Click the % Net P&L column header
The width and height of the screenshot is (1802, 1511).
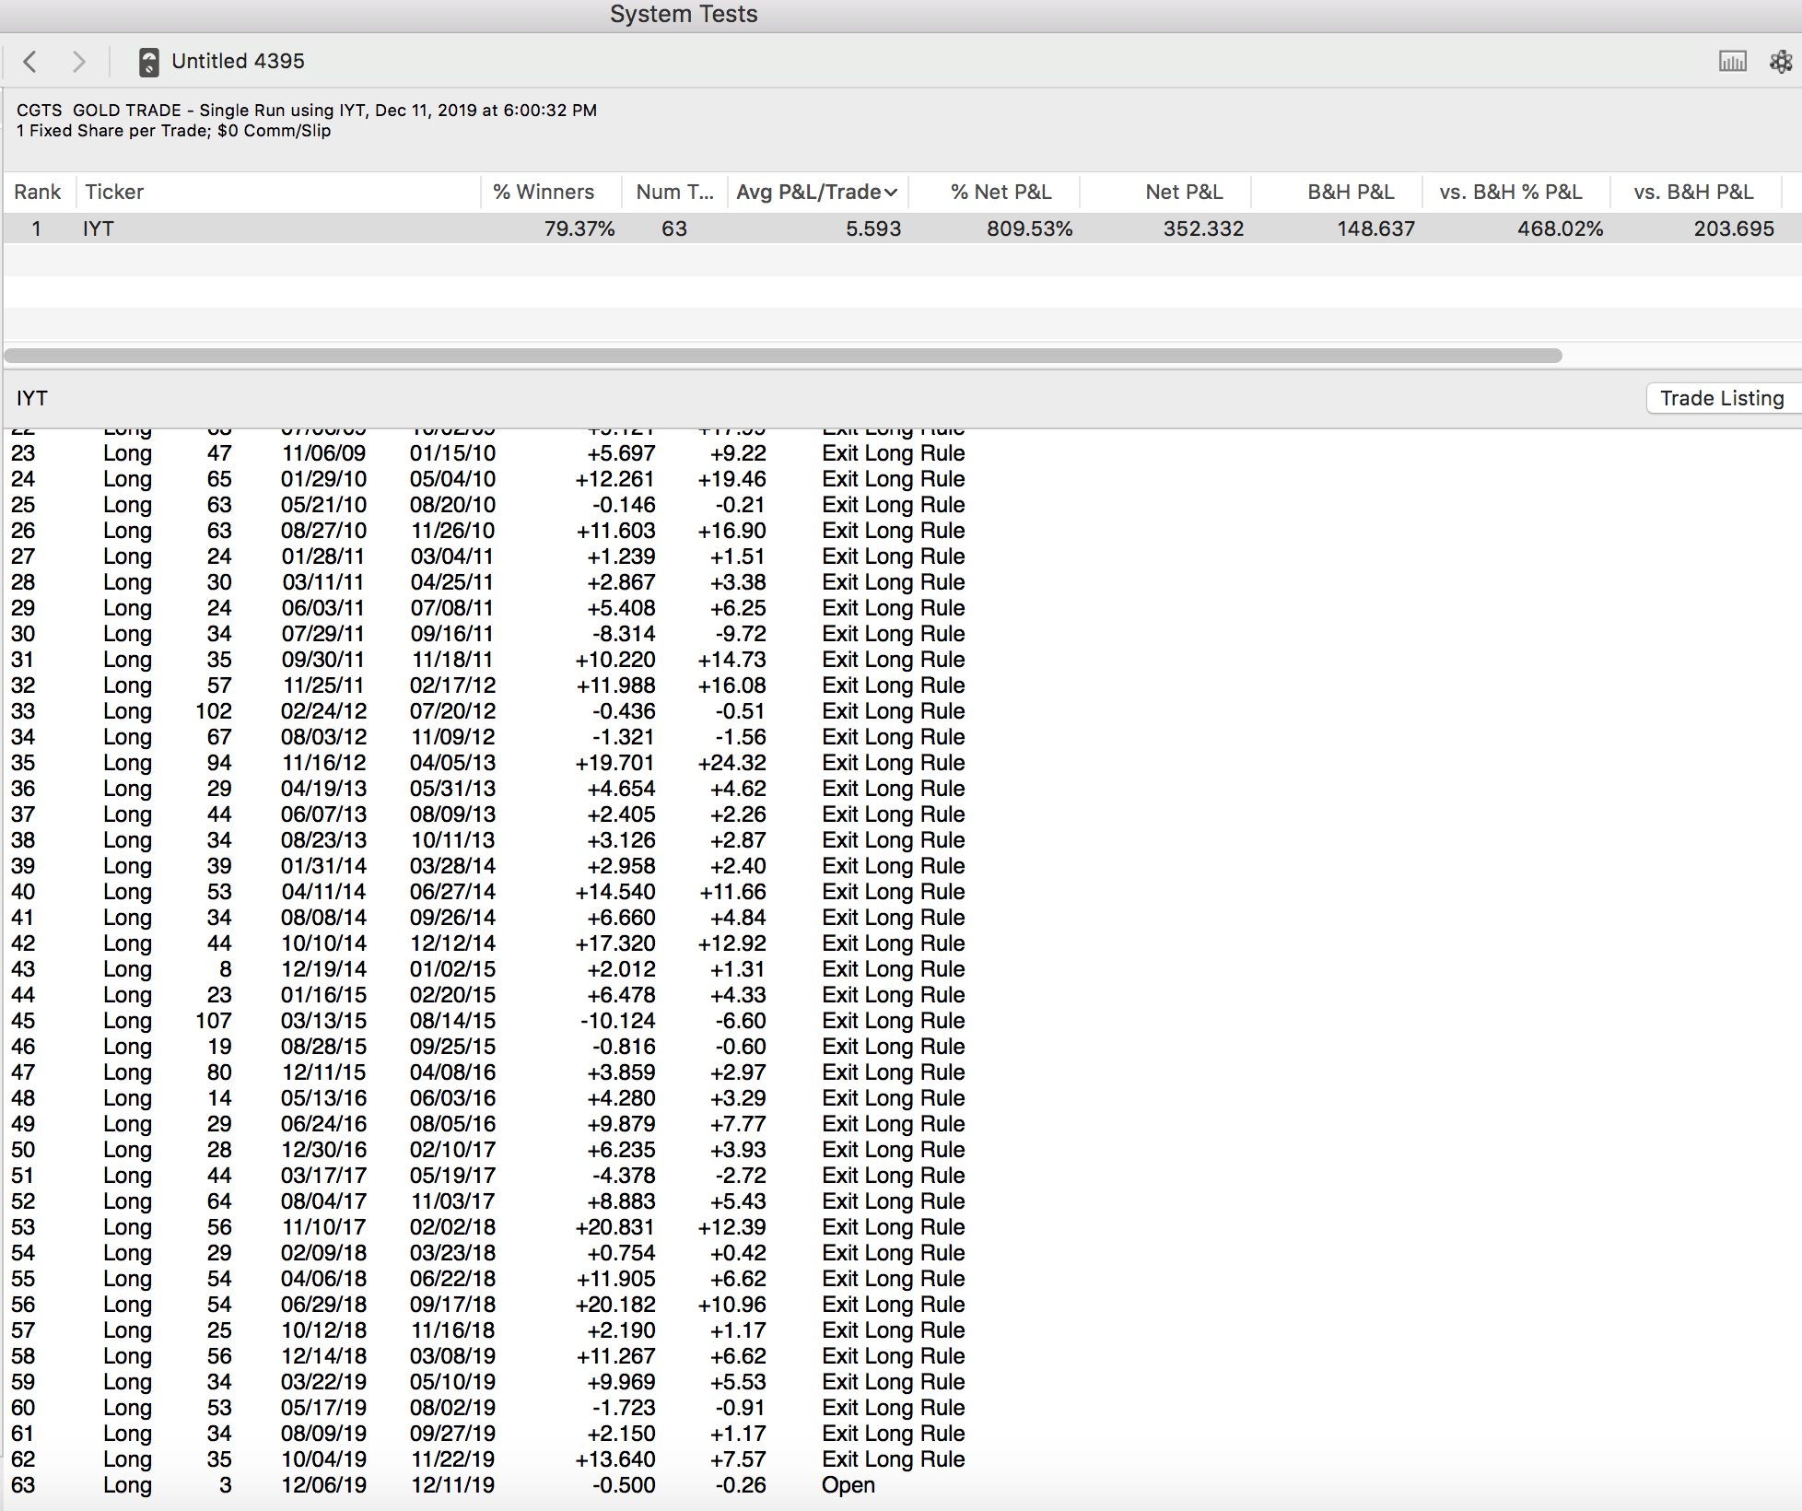1000,192
